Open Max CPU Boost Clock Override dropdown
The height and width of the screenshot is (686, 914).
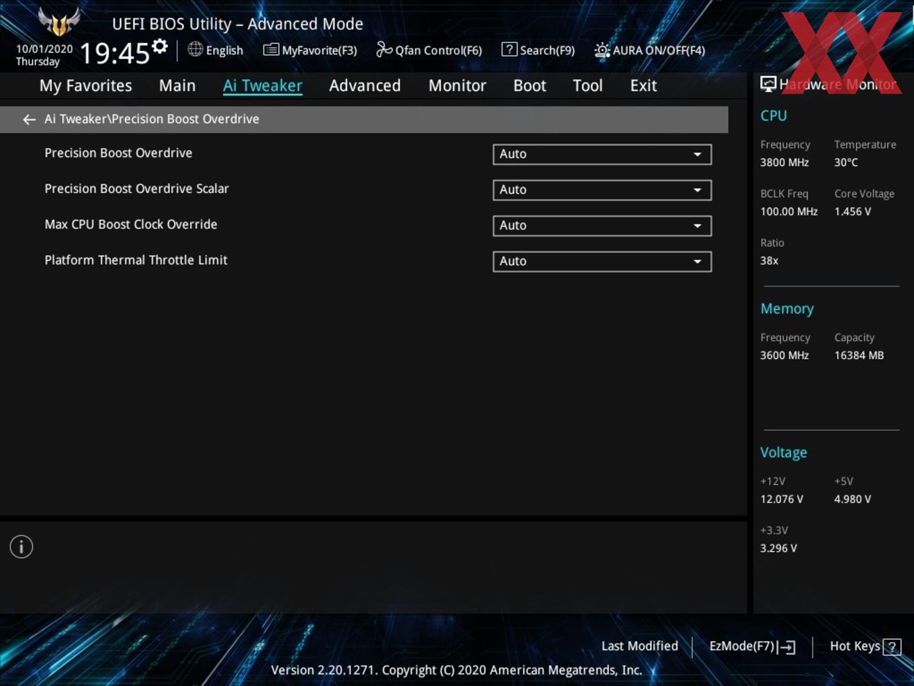pyautogui.click(x=602, y=225)
